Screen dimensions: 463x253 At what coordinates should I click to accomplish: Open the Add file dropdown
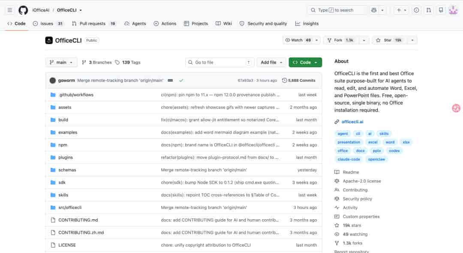(x=271, y=63)
